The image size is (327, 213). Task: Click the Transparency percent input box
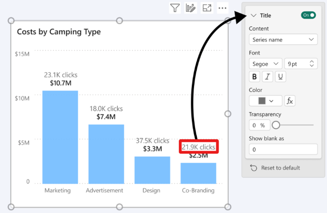260,125
